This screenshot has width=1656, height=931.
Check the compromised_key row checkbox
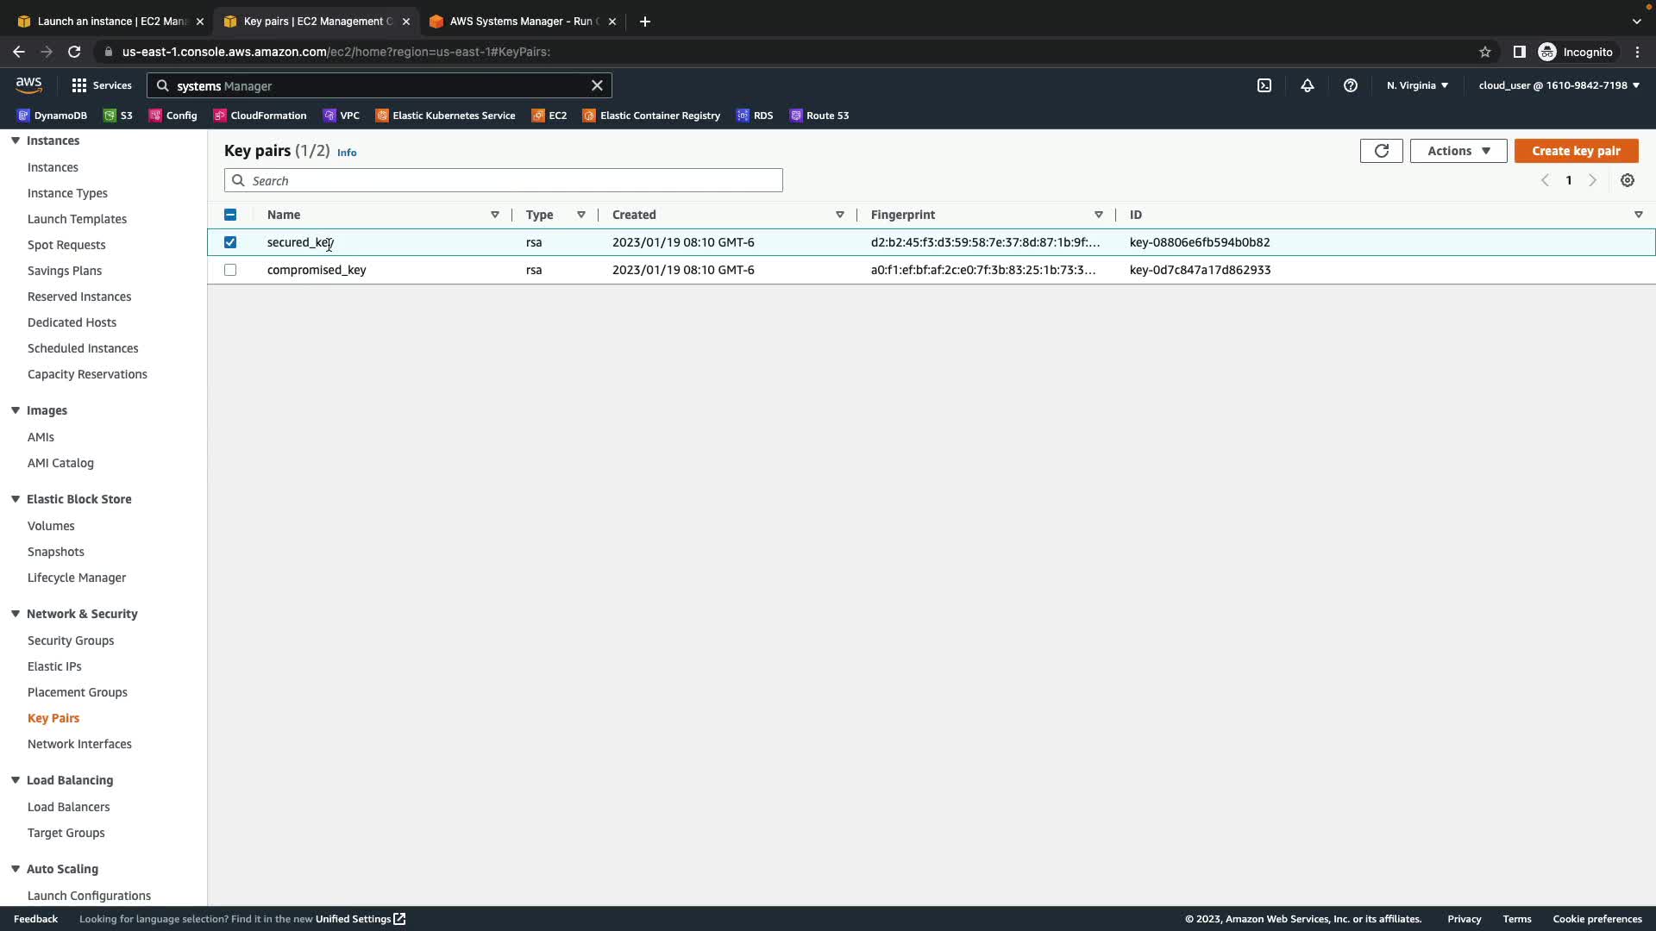coord(230,270)
